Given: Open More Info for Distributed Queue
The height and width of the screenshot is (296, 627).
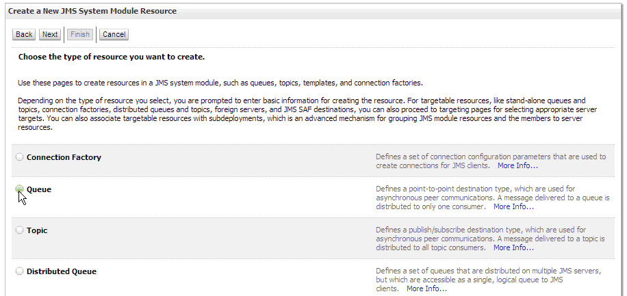Looking at the screenshot, I should coord(426,288).
